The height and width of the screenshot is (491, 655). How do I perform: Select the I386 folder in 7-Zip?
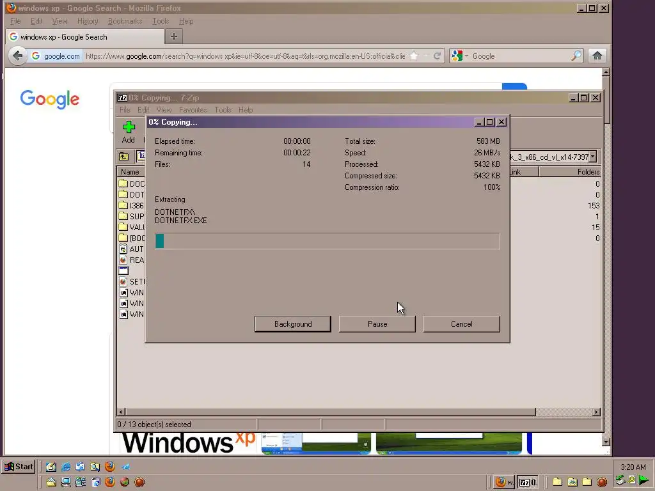click(x=130, y=205)
